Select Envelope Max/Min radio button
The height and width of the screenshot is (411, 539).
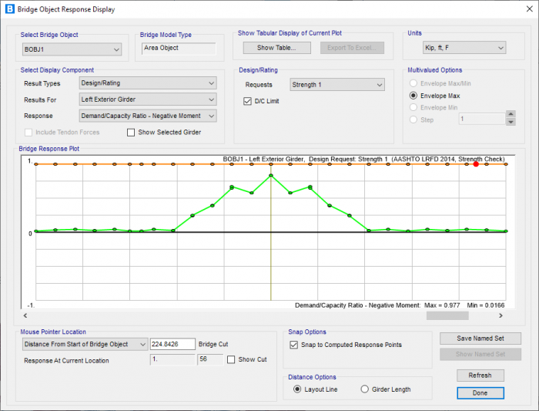(x=413, y=83)
